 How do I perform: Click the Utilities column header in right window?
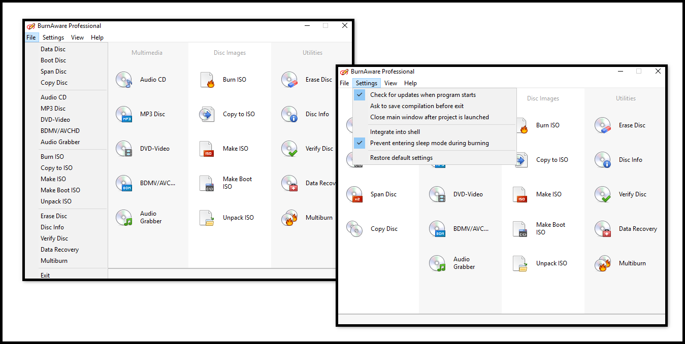click(626, 98)
